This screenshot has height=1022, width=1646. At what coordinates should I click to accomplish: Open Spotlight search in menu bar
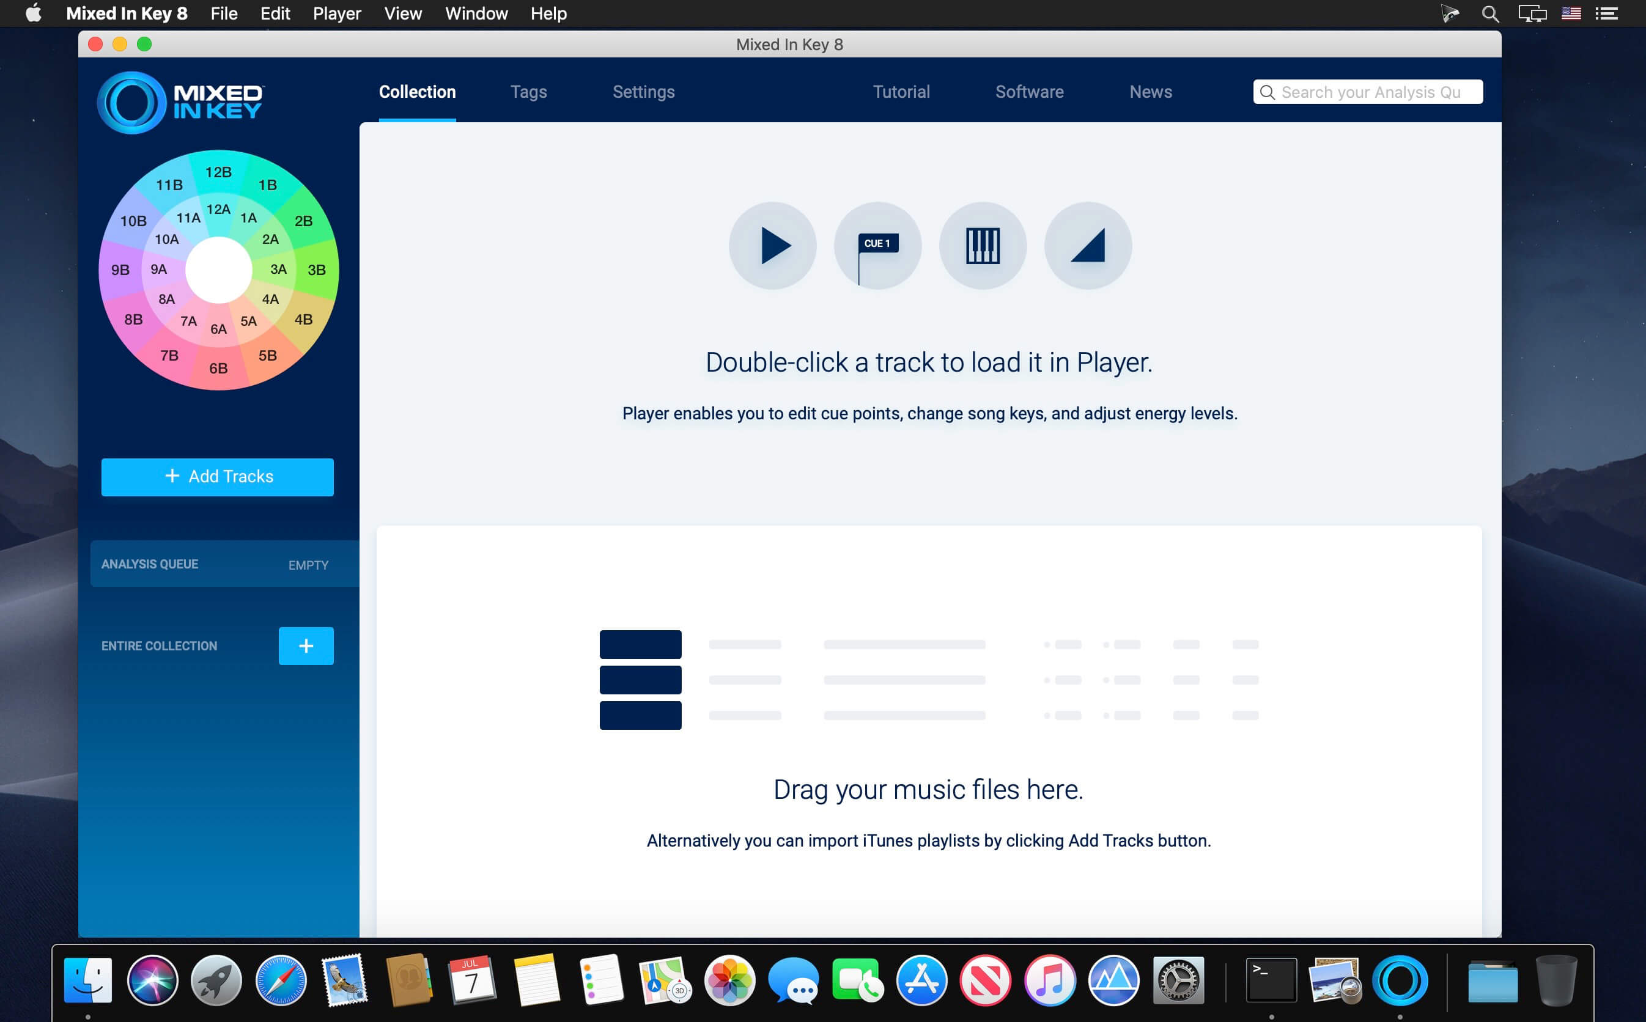click(1490, 13)
